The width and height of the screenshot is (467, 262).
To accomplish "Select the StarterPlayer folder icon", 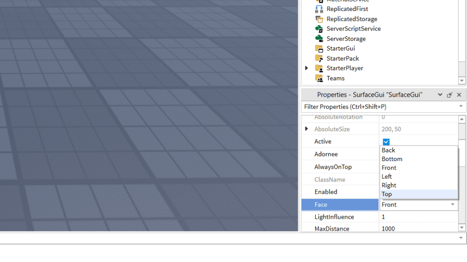I will (x=319, y=68).
